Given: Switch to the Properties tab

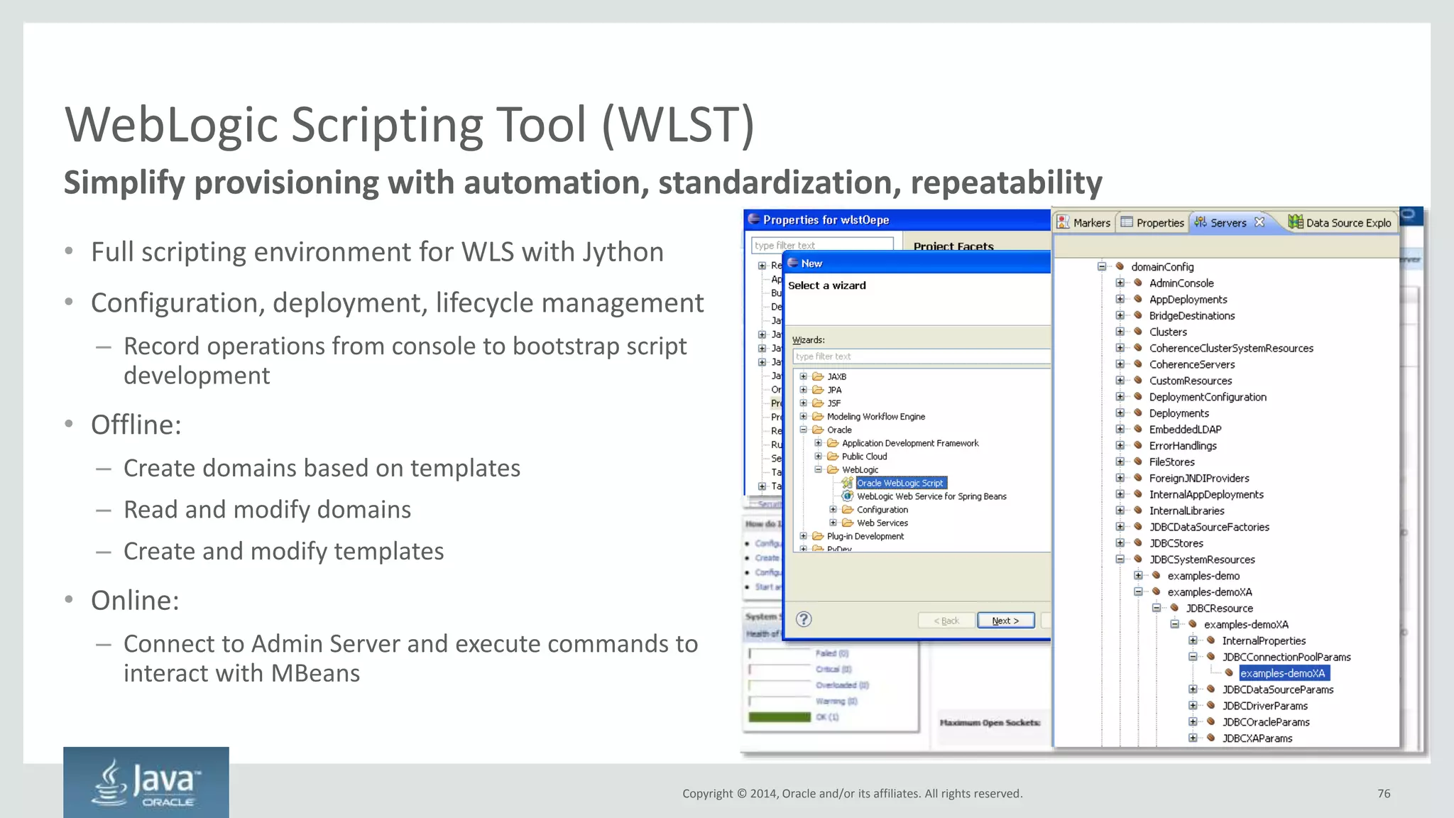Looking at the screenshot, I should 1153,223.
